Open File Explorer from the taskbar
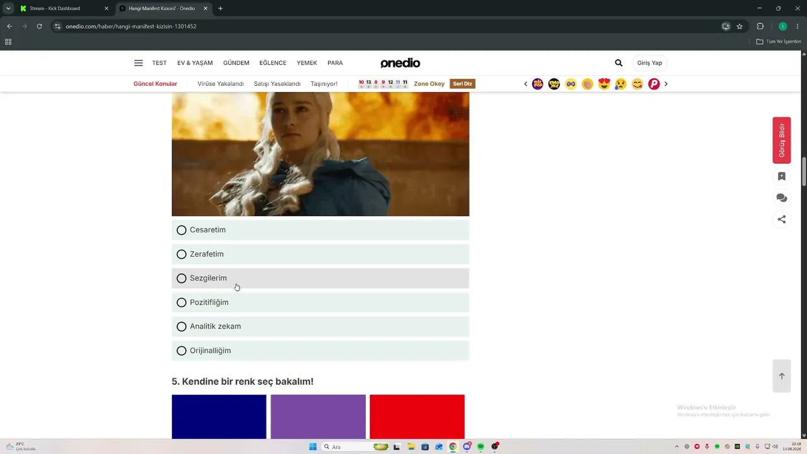This screenshot has width=807, height=454. click(x=411, y=446)
